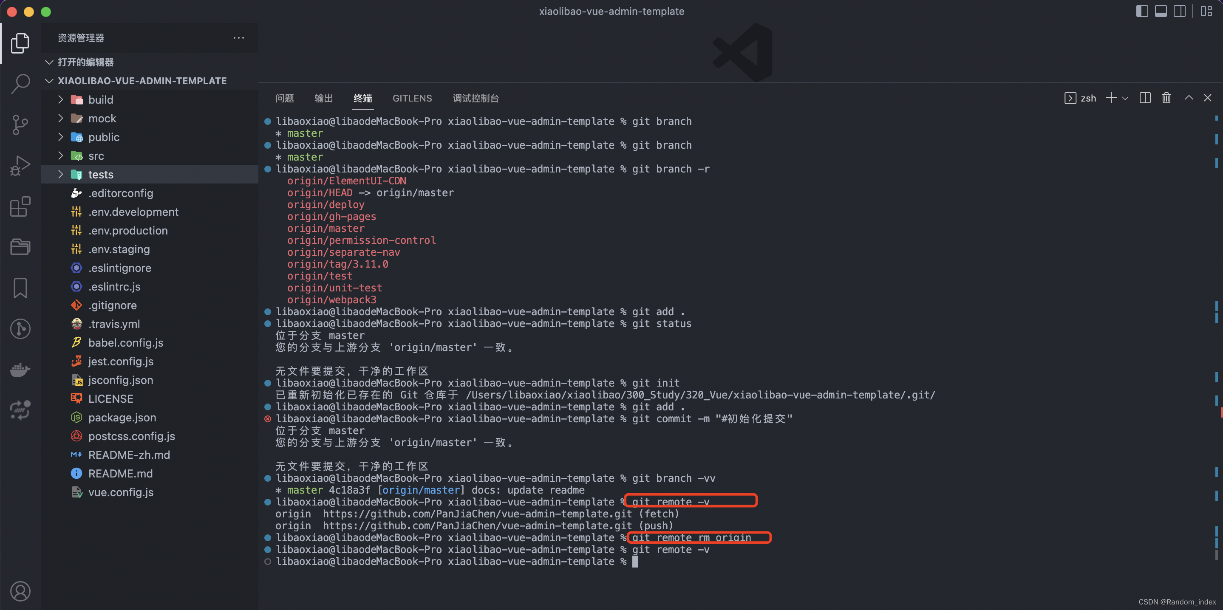The height and width of the screenshot is (610, 1223).
Task: Collapse XIAOLIBAO-VUE-ADMIN-TEMPLATE folder section
Action: [150, 81]
